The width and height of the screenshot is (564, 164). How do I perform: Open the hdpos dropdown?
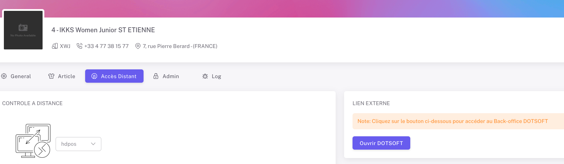[78, 144]
